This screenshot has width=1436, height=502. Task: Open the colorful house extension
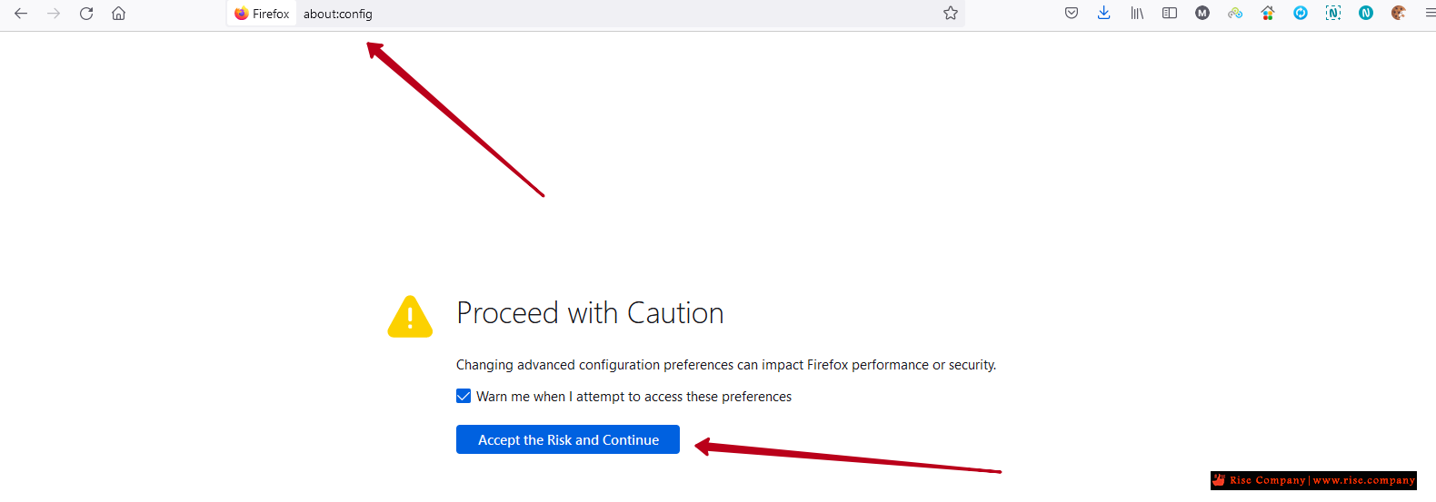click(x=1268, y=13)
